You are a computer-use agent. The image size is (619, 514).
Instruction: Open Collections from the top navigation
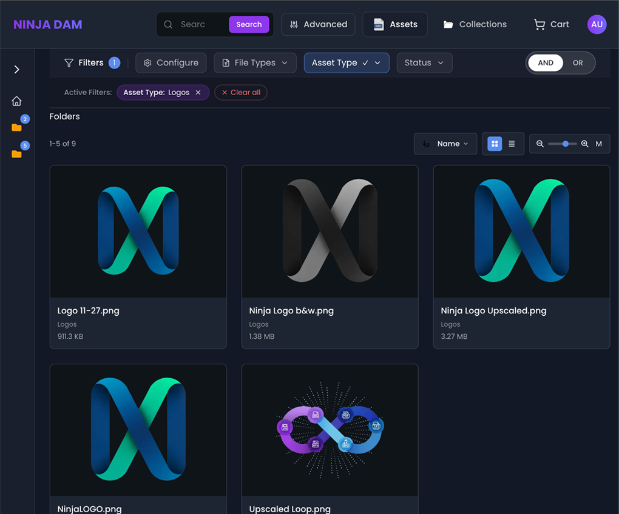click(x=475, y=24)
